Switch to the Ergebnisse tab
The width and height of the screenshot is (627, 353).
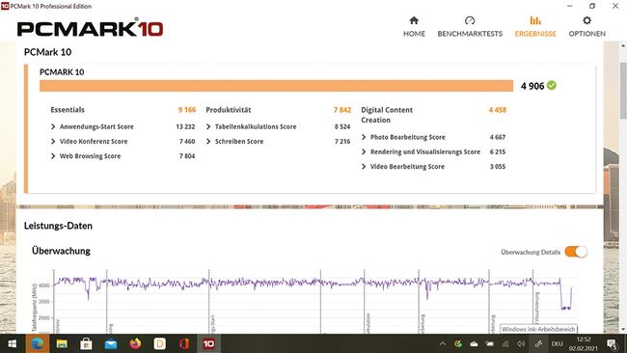click(535, 26)
